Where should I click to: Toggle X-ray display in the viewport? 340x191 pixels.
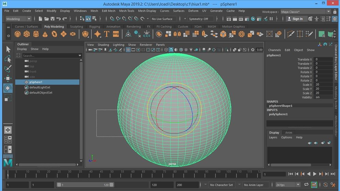click(x=234, y=50)
